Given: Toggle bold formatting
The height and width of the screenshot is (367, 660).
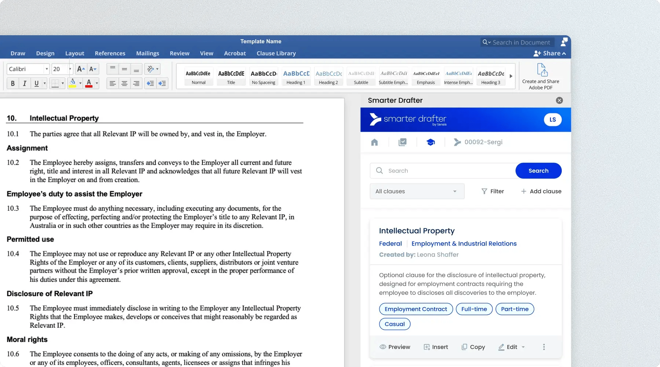Looking at the screenshot, I should (x=13, y=84).
